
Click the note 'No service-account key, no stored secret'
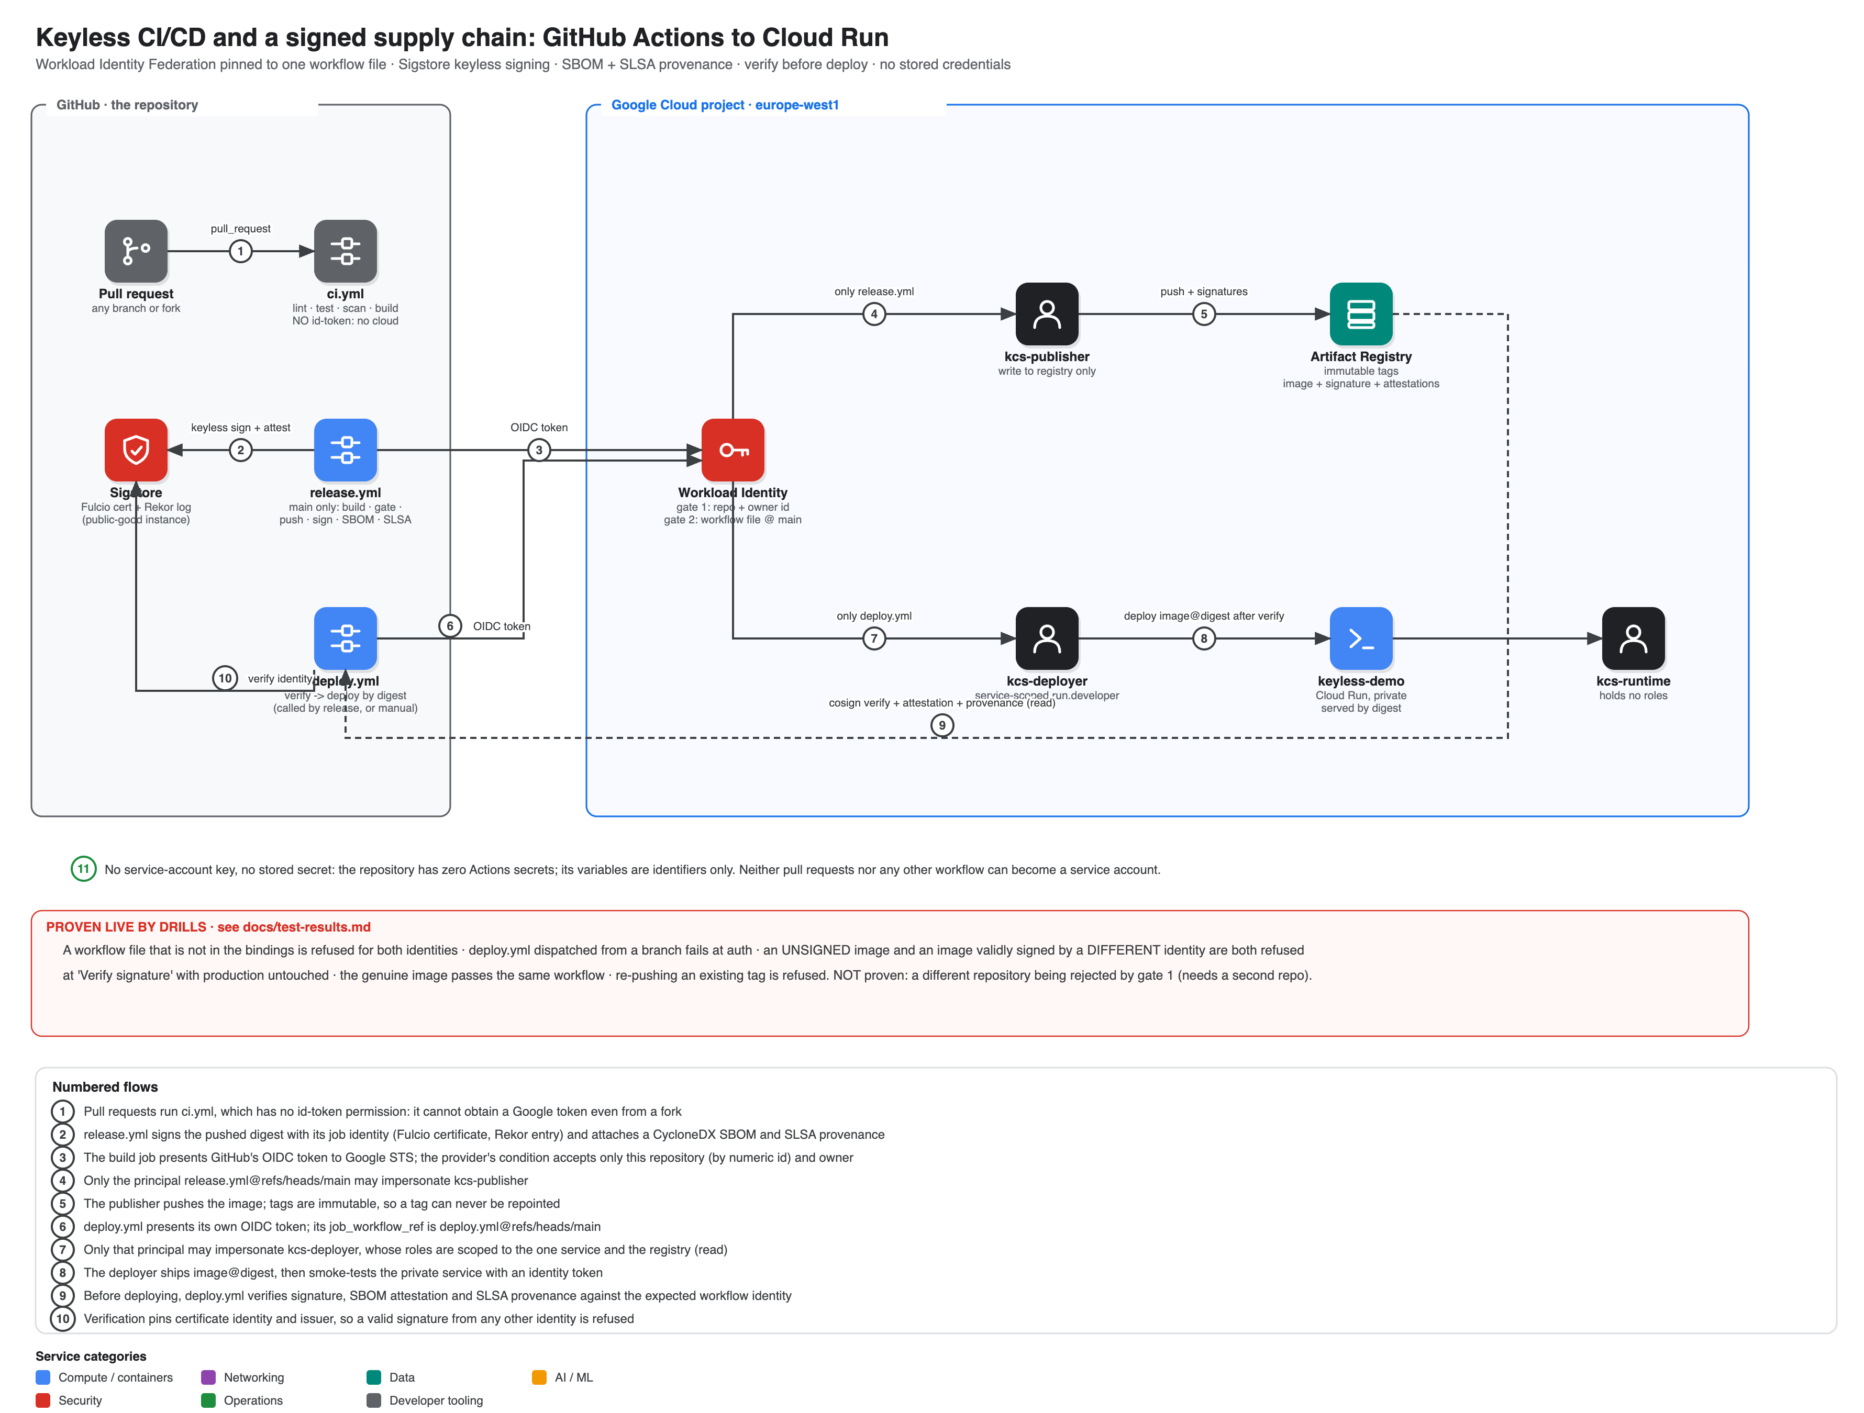pos(632,870)
